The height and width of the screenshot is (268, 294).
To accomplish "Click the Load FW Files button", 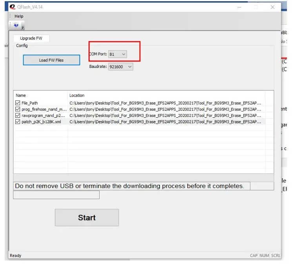I will tap(52, 60).
